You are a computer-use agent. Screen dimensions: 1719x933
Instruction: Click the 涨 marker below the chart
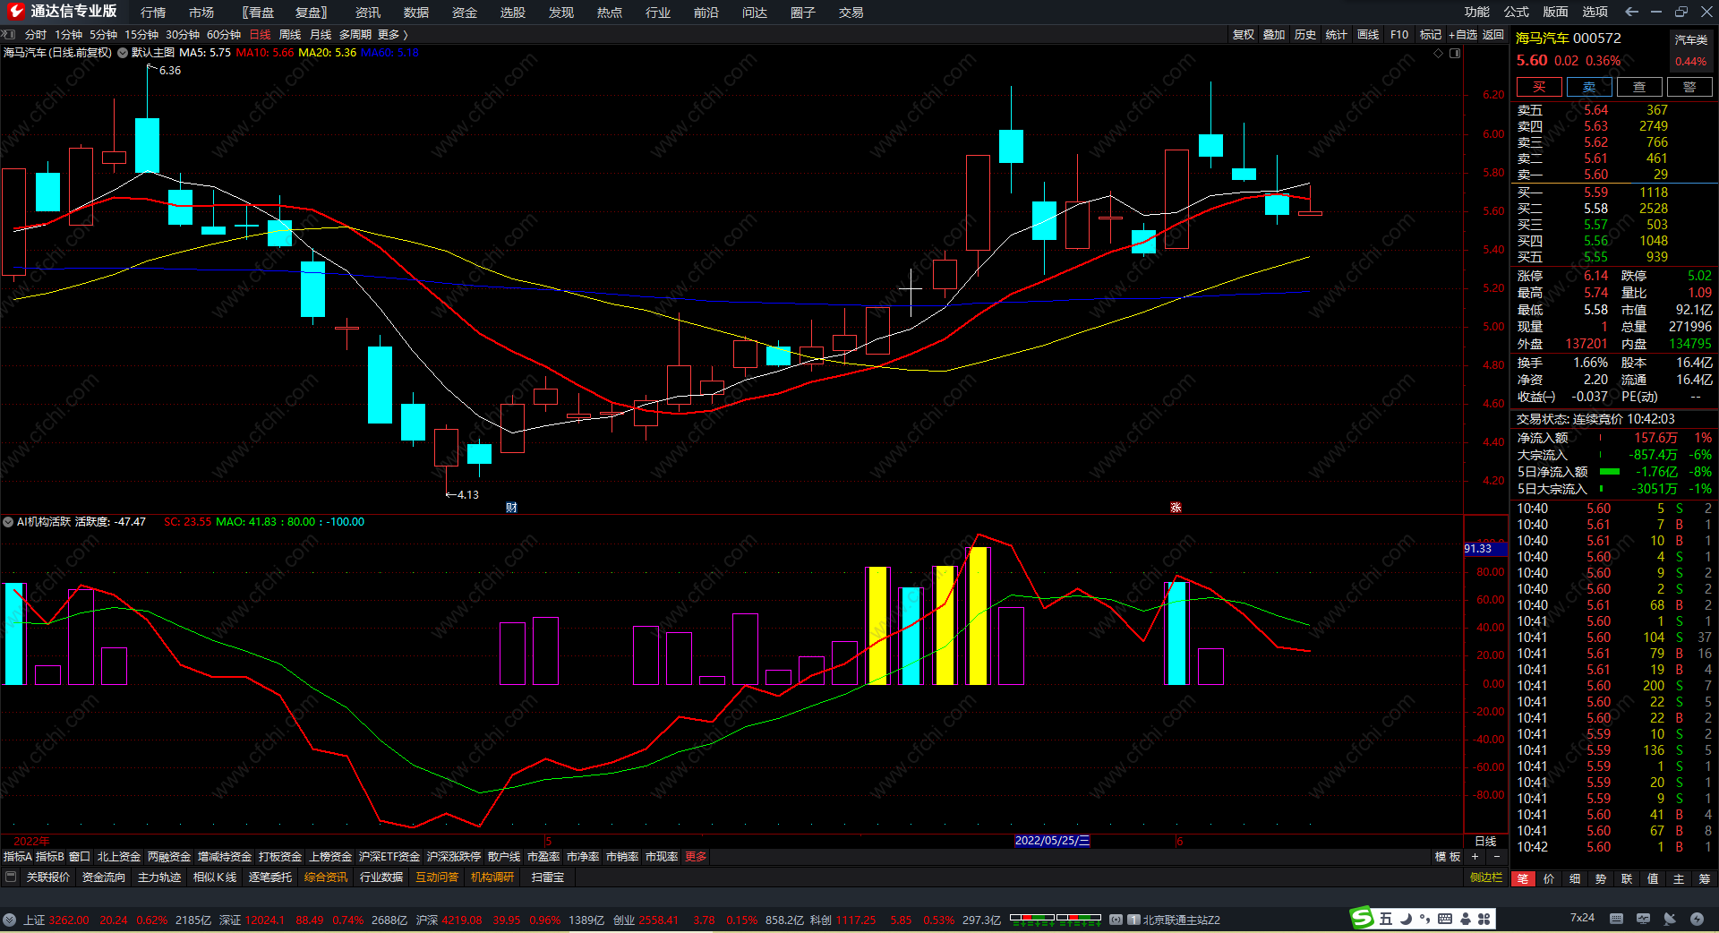point(1176,508)
